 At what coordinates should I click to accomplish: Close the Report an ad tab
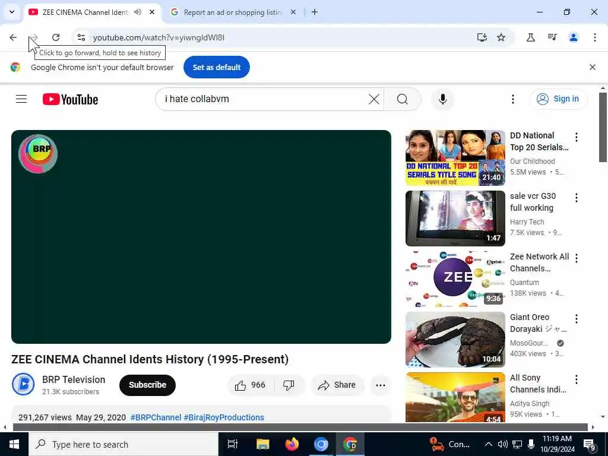point(293,12)
